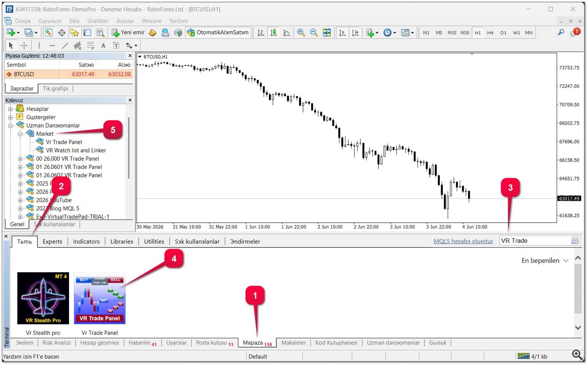This screenshot has width=588, height=365.
Task: Tile chart windows with grid icon
Action: [327, 33]
